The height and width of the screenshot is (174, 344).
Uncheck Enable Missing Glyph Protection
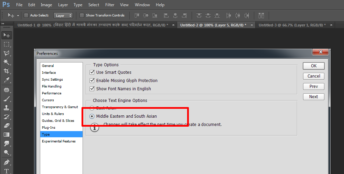coord(92,81)
